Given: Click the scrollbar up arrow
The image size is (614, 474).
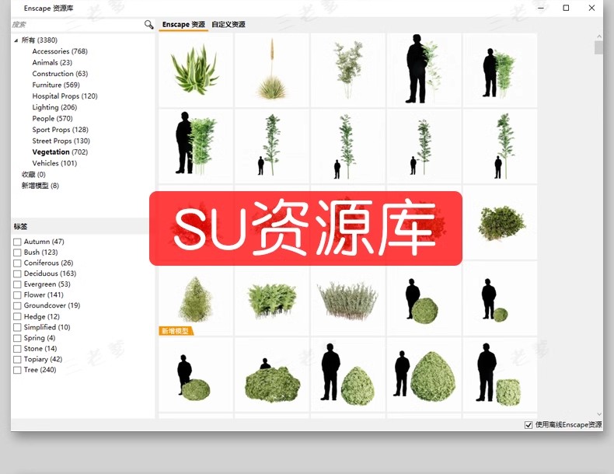Looking at the screenshot, I should click(x=599, y=37).
